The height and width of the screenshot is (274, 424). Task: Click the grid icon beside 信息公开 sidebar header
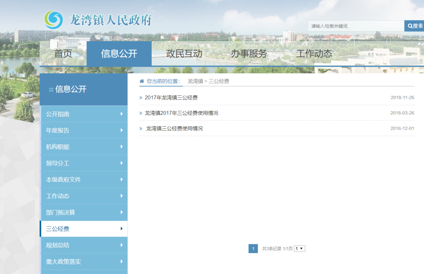(51, 89)
